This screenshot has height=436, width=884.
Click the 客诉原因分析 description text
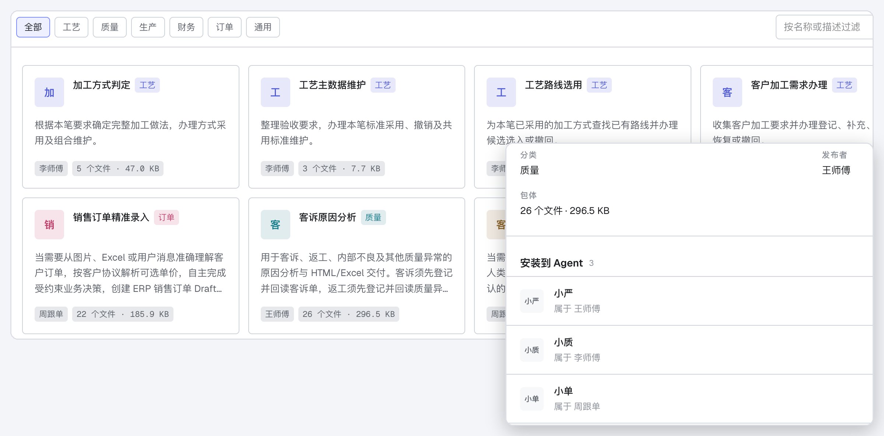(357, 273)
